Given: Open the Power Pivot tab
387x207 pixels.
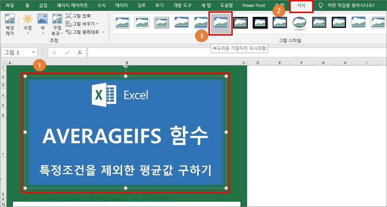Looking at the screenshot, I should [254, 5].
